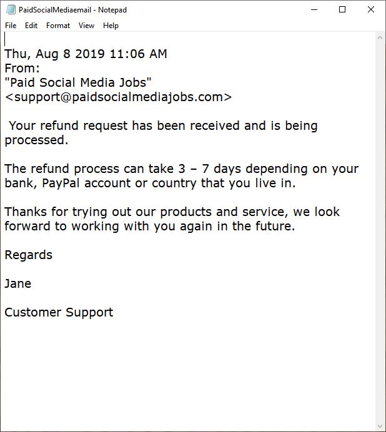Screen dimensions: 386x432
Task: Click the scrollbar up arrow
Action: pos(380,37)
